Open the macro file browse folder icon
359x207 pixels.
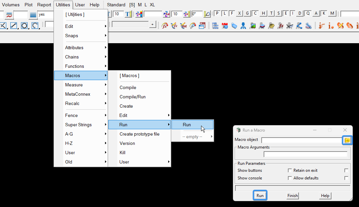(347, 140)
